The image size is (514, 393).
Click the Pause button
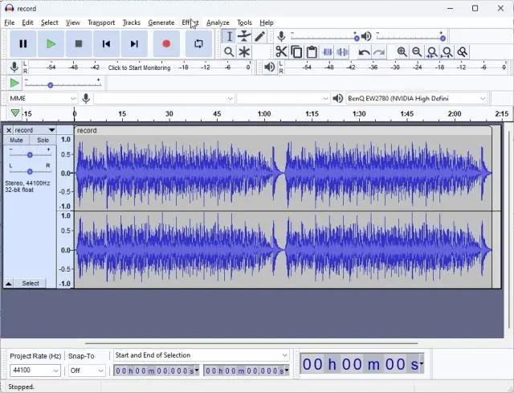pos(23,43)
